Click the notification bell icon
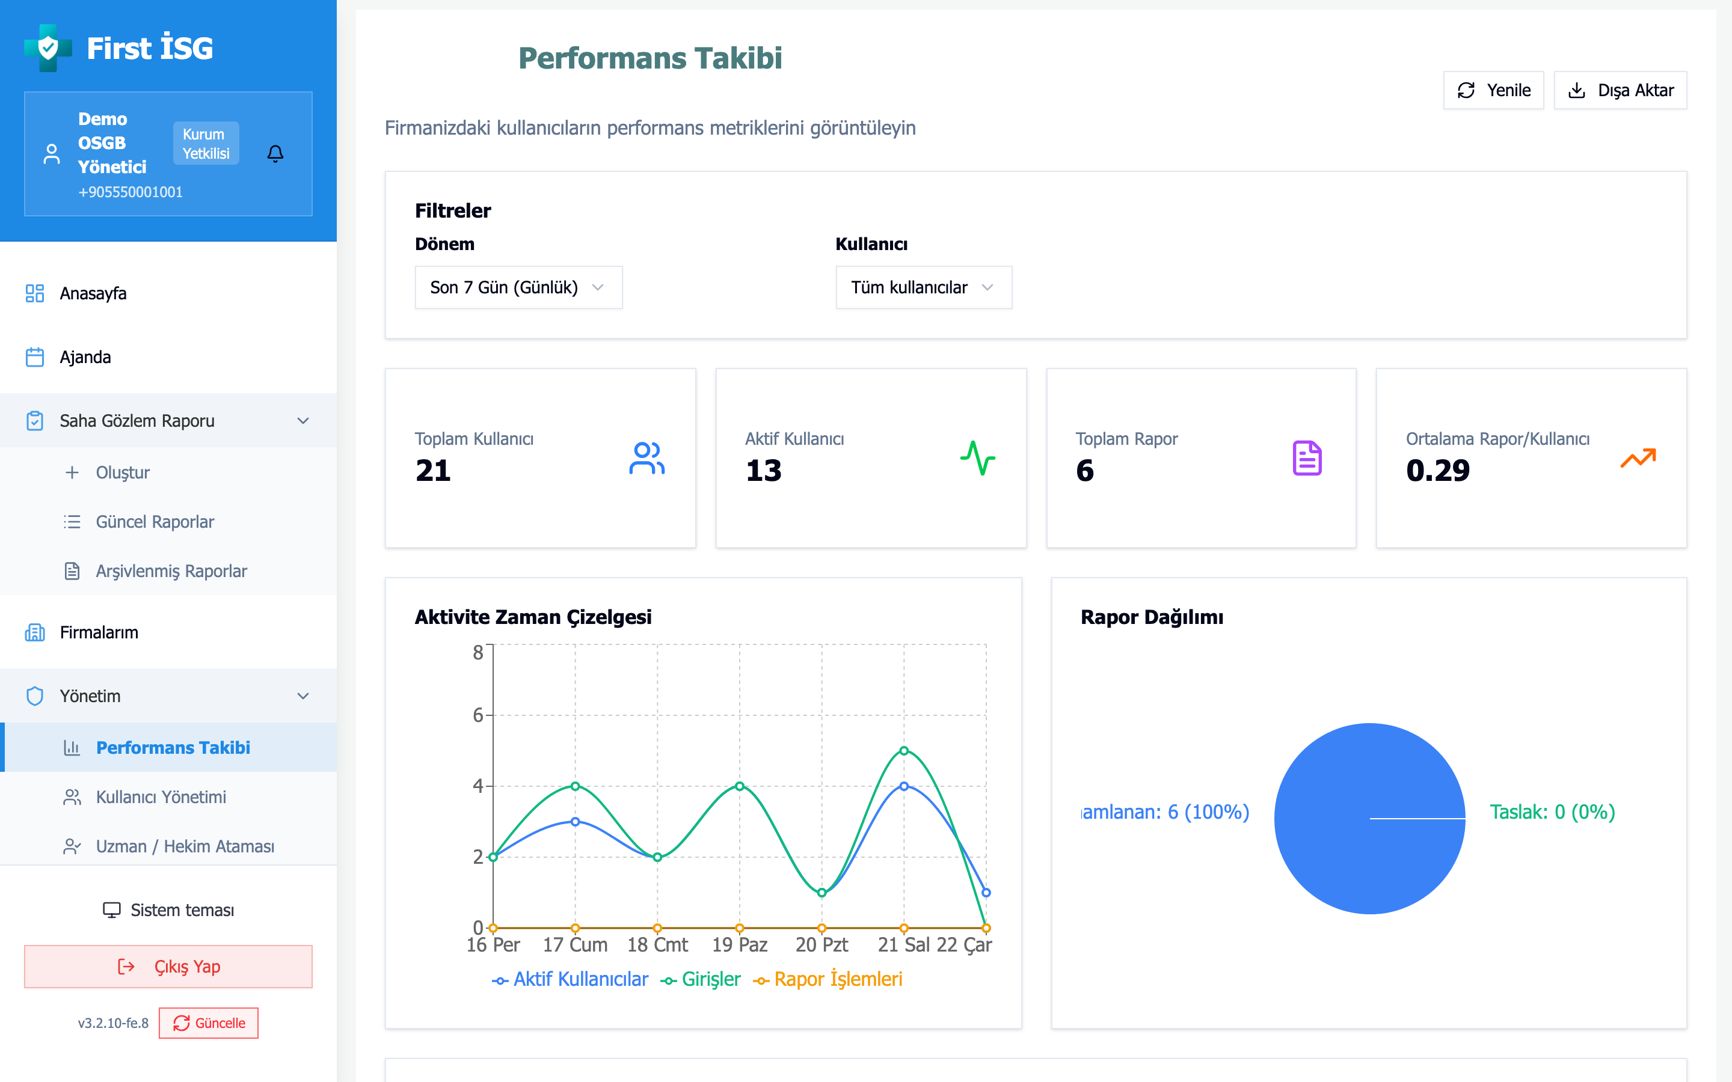 click(275, 153)
